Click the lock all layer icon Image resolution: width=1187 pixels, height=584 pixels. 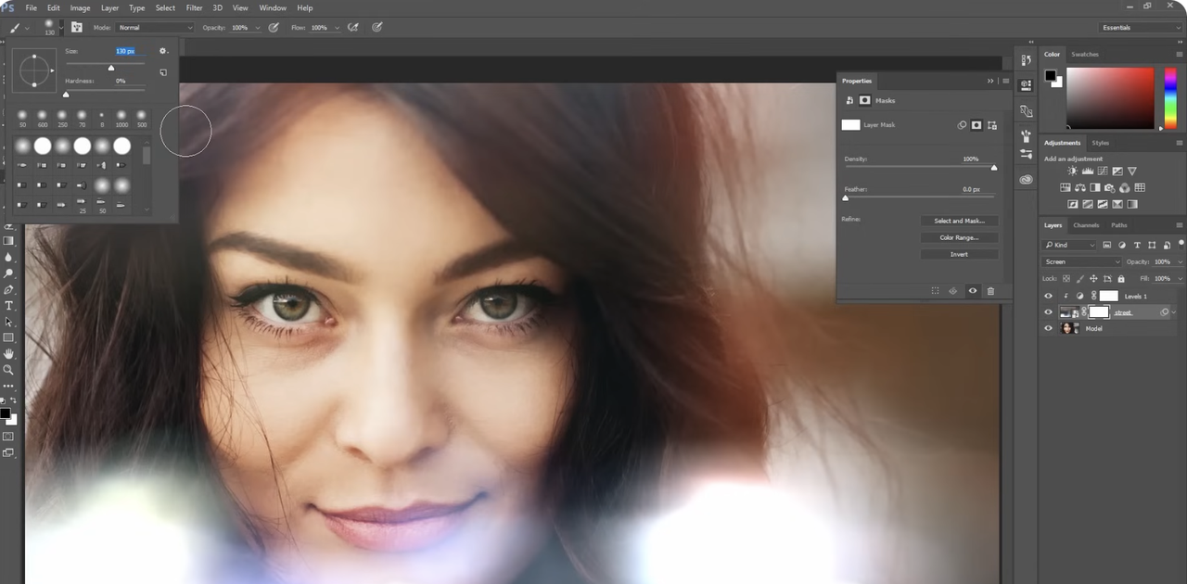[1121, 279]
